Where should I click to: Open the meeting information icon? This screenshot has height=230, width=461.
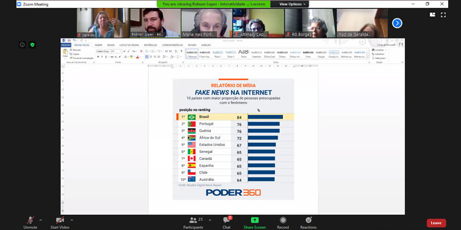(x=22, y=45)
